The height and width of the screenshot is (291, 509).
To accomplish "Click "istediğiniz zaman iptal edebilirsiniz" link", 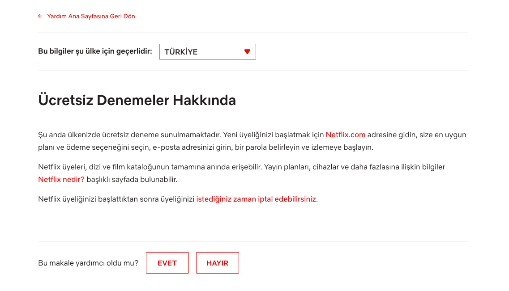I will 256,199.
